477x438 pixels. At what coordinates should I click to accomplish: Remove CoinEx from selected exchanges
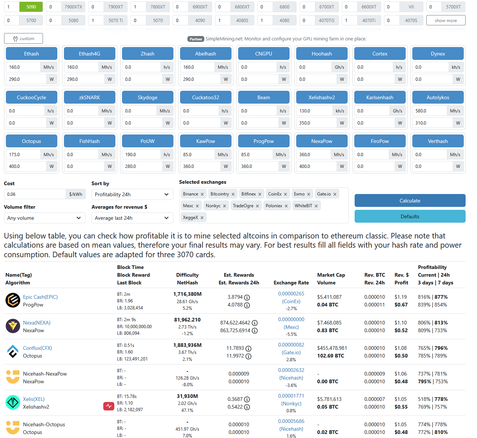pyautogui.click(x=286, y=194)
